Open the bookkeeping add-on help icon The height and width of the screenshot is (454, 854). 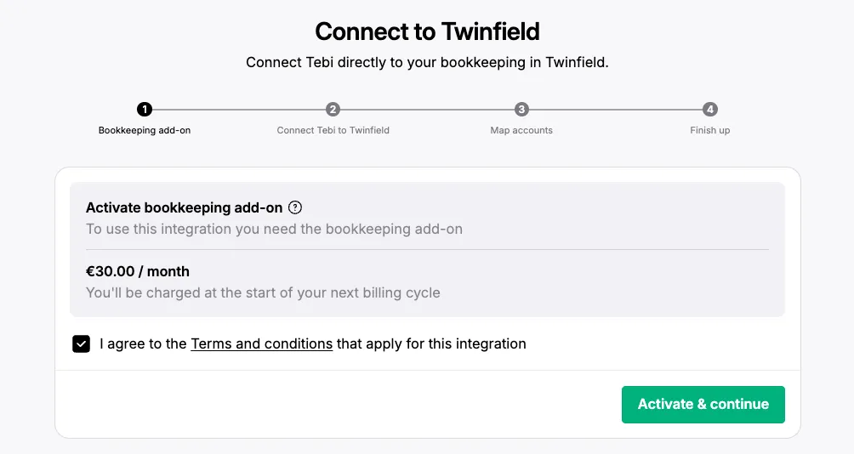[x=295, y=207]
